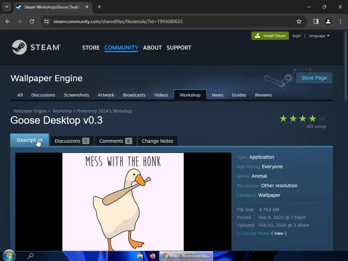
Task: Click Wallpaper Engine breadcrumb link
Action: click(x=30, y=111)
